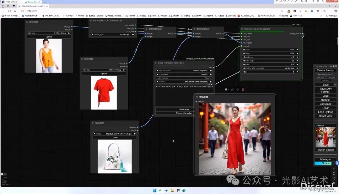Collapse the preview image node dot
Image resolution: width=339 pixels, height=194 pixels.
pos(197,97)
